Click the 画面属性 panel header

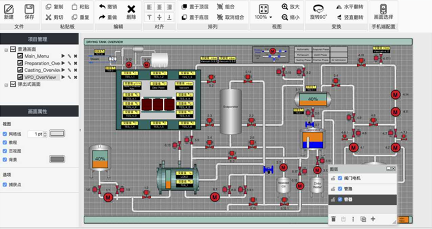click(39, 111)
